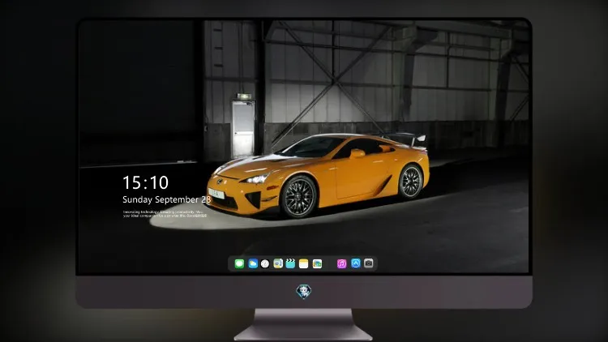Open the blue App Store icon
The height and width of the screenshot is (342, 608).
click(x=356, y=263)
